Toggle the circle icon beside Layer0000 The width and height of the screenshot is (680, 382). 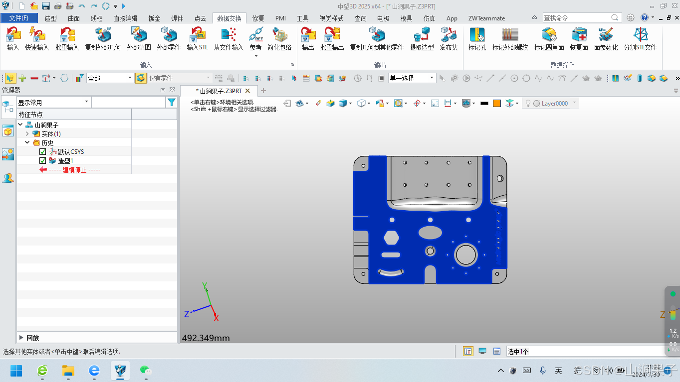tap(536, 103)
